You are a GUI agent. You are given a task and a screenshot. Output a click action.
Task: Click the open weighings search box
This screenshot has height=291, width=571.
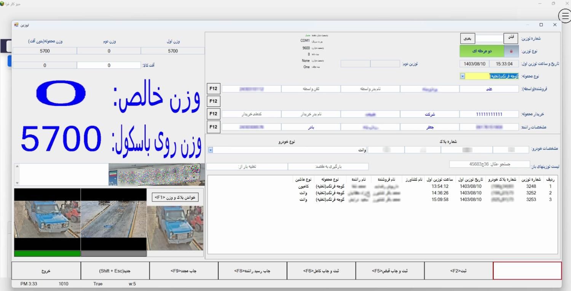pos(490,164)
